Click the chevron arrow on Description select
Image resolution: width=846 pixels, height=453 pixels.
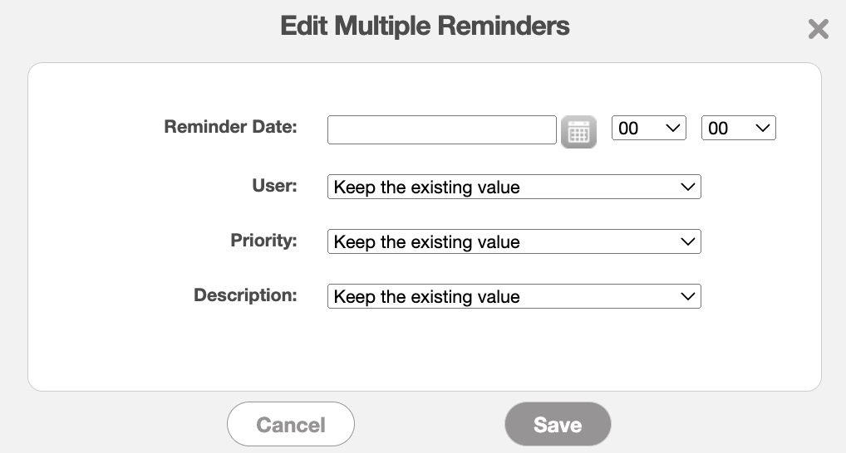pos(687,296)
